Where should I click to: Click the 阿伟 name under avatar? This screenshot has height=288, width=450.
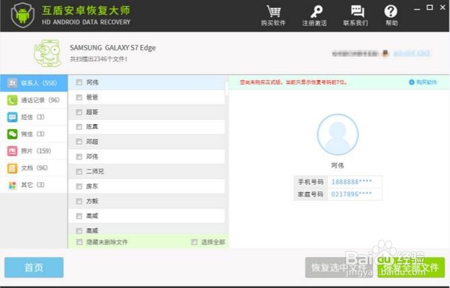(338, 166)
